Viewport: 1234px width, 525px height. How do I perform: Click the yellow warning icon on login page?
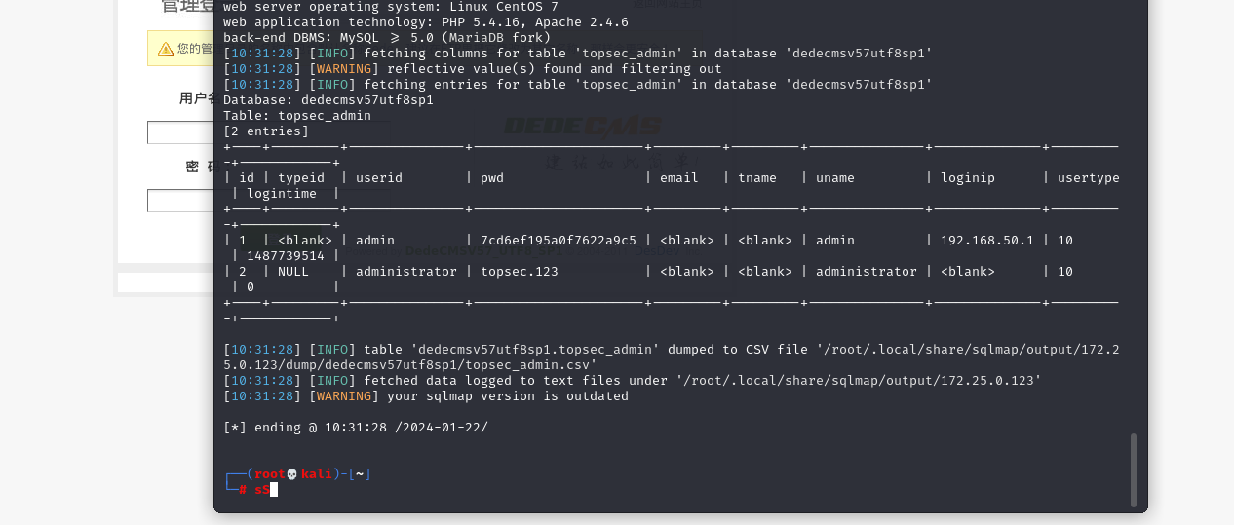click(164, 48)
